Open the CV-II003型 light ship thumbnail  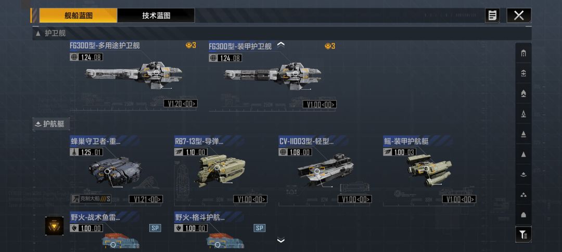[325, 171]
